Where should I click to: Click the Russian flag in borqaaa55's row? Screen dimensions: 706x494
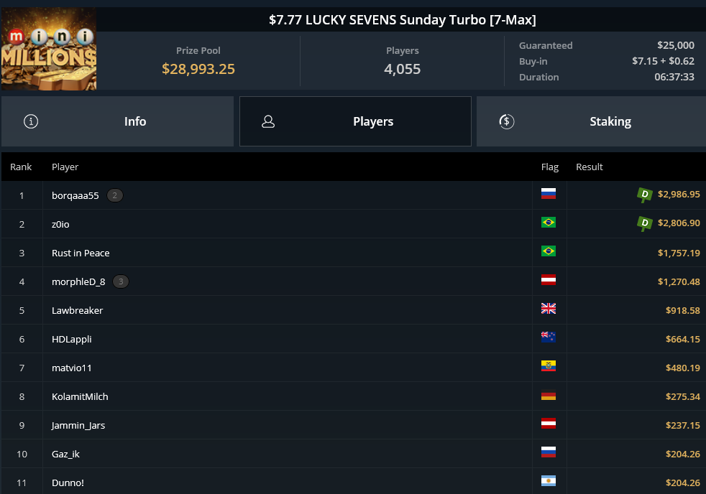tap(549, 194)
